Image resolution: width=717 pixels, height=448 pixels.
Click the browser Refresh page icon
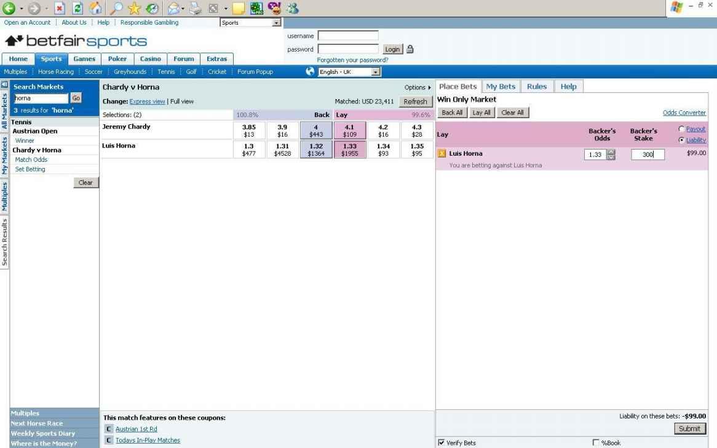[x=77, y=8]
